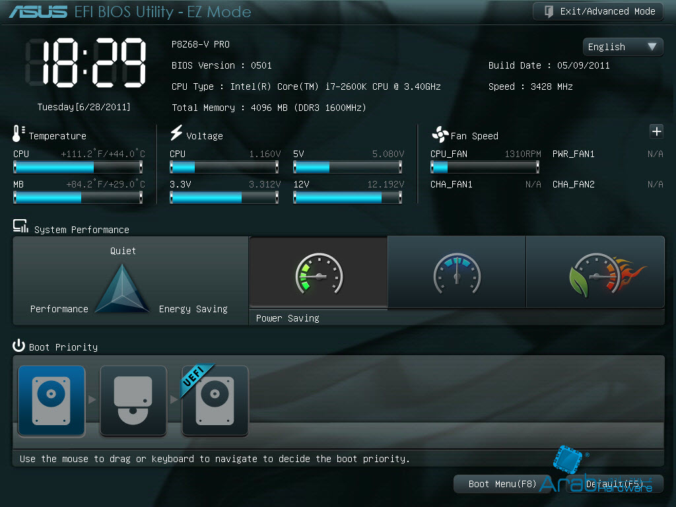Click the 3.3V voltage bar
The height and width of the screenshot is (507, 676).
click(x=224, y=197)
